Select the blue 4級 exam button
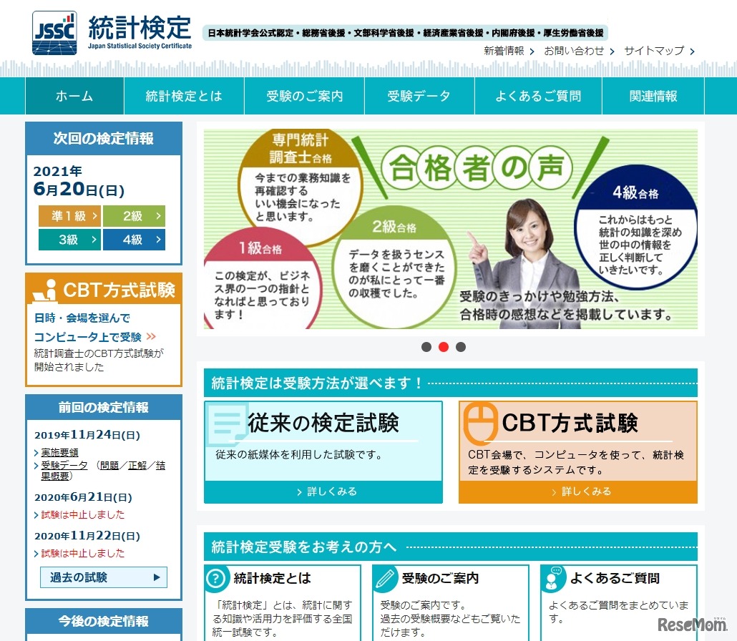This screenshot has height=641, width=737. (135, 240)
